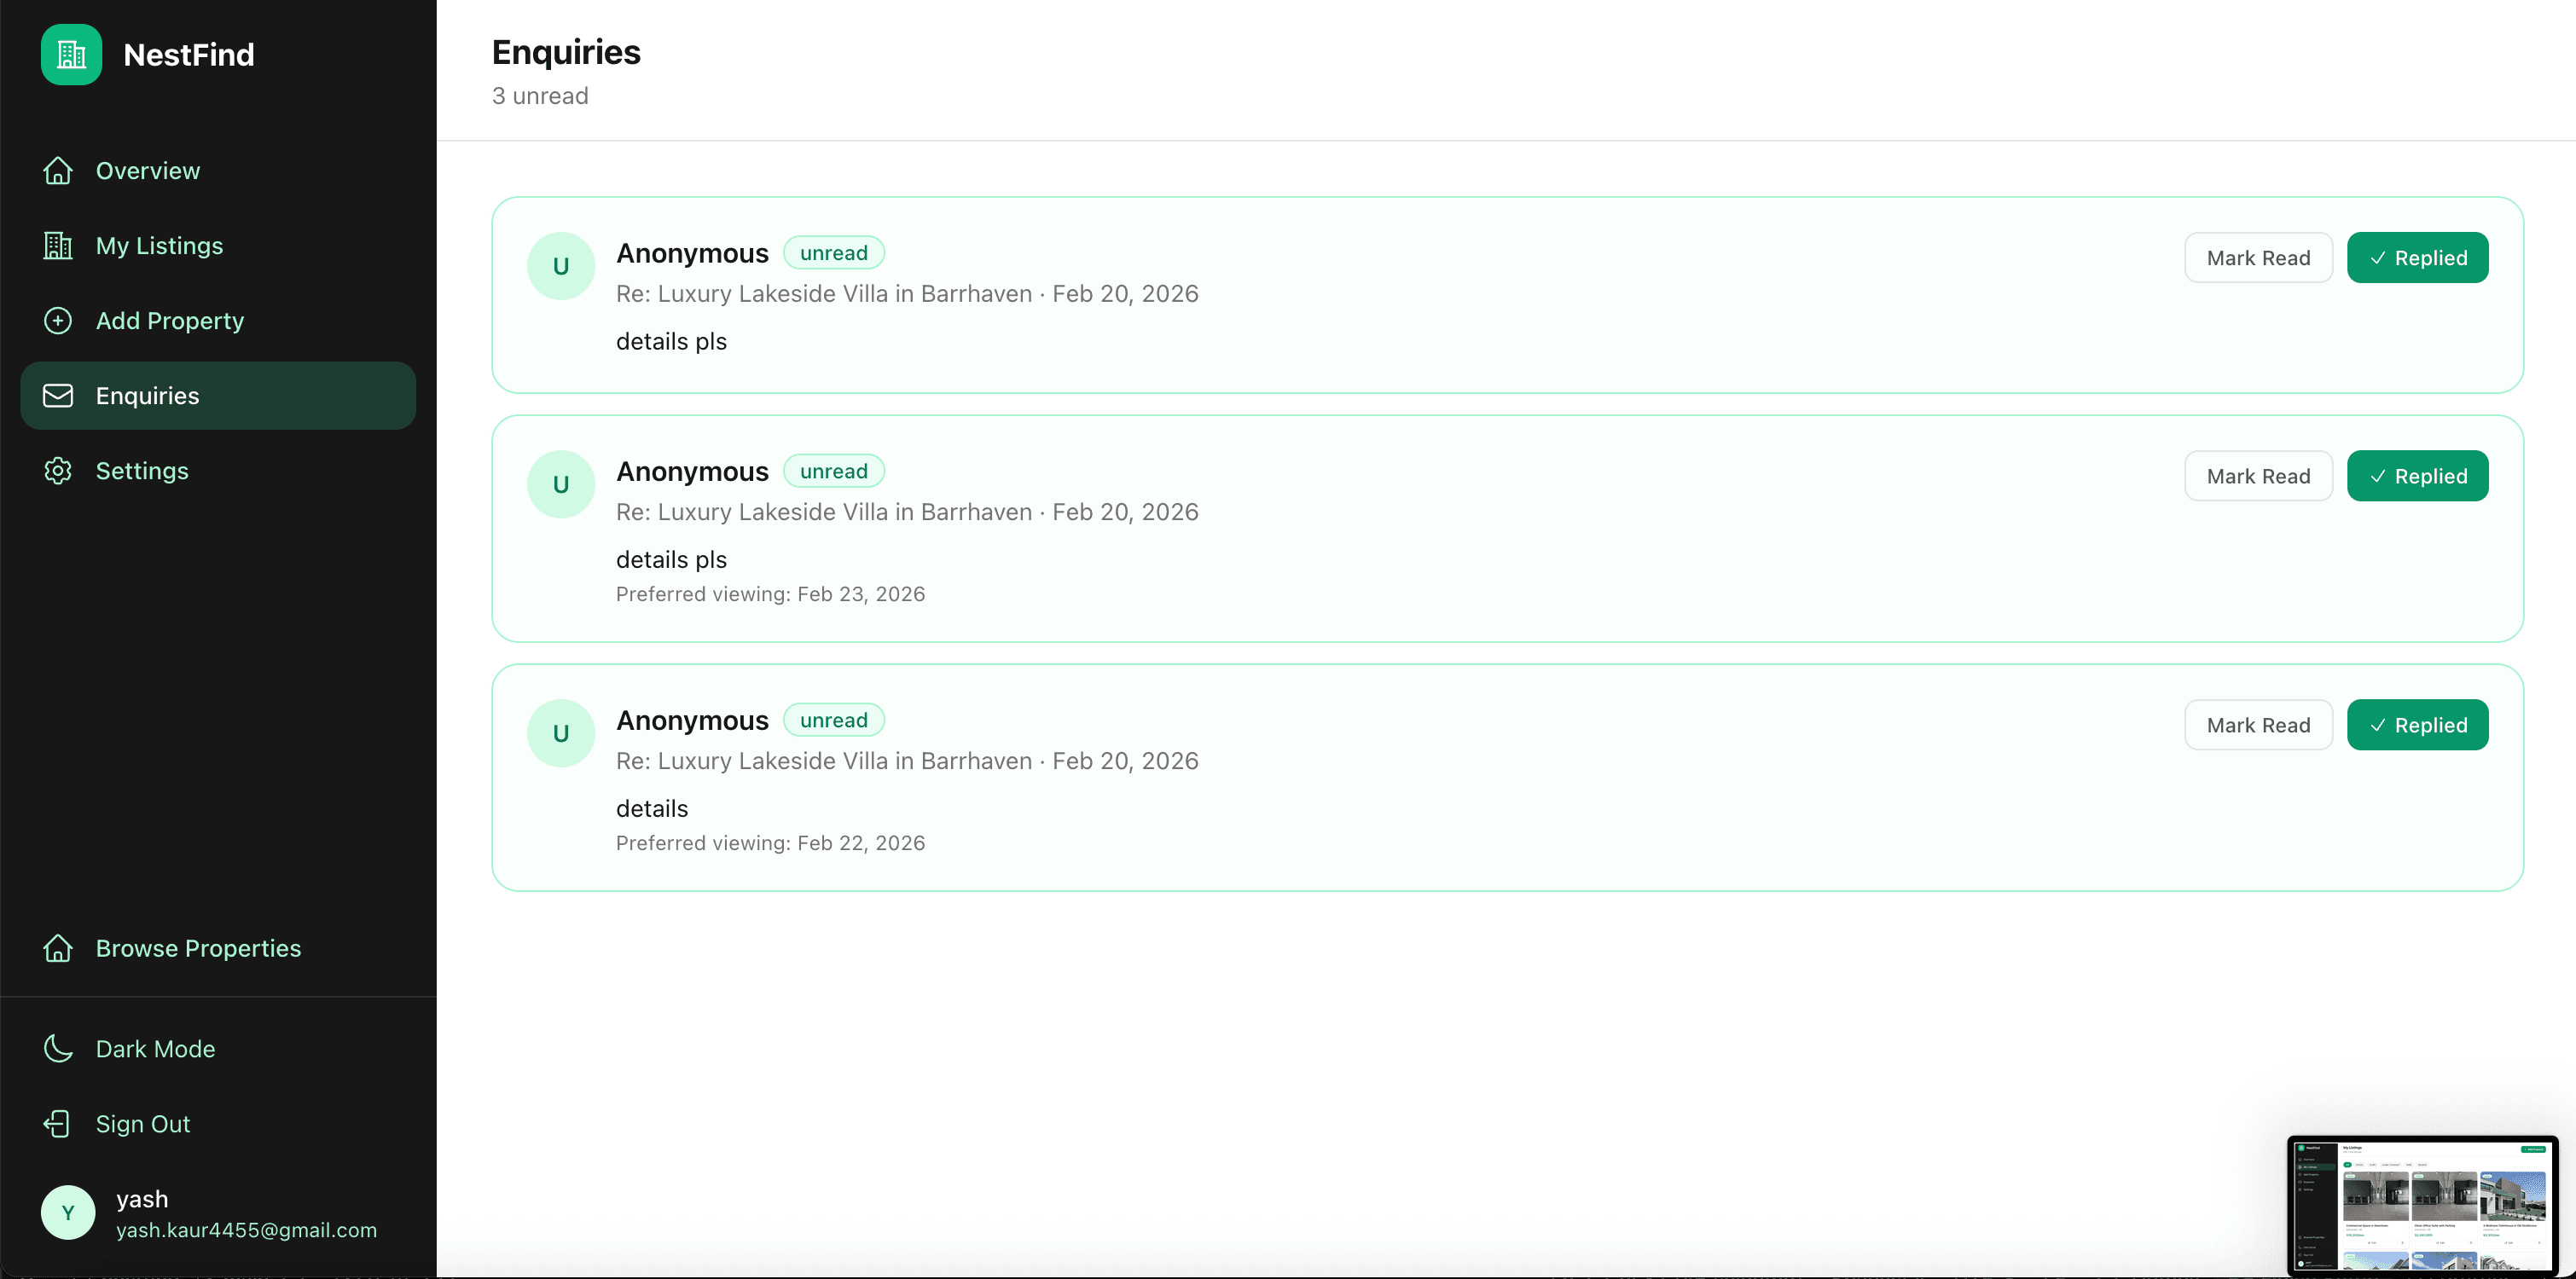Viewport: 2576px width, 1279px height.
Task: Click the Settings gear icon
Action: [x=58, y=471]
